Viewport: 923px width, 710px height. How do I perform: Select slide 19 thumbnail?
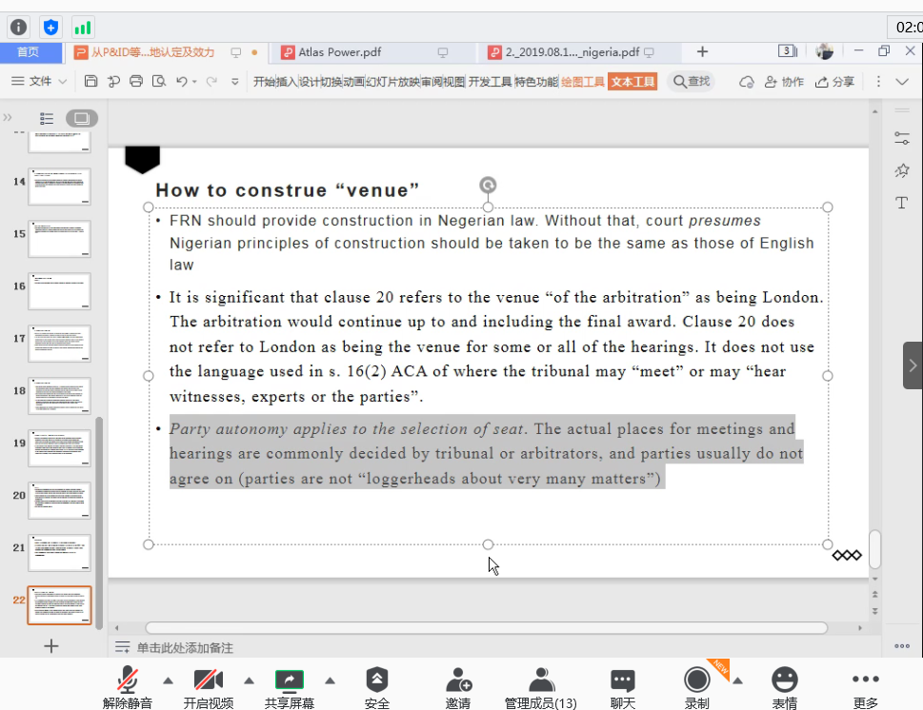59,447
